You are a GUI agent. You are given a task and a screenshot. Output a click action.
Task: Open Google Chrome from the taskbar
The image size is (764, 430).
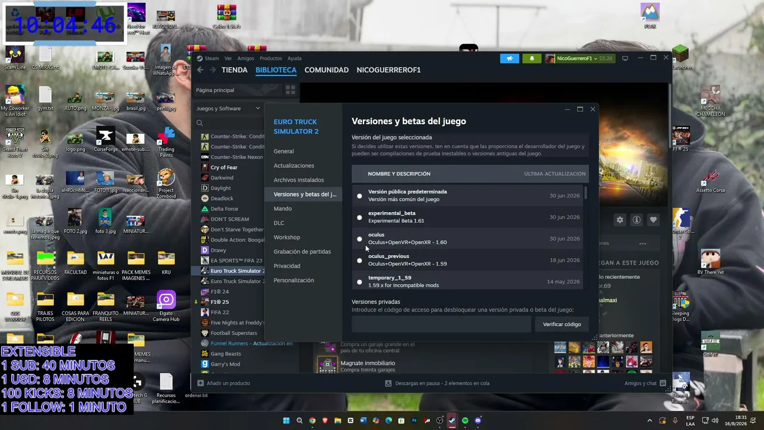[312, 420]
